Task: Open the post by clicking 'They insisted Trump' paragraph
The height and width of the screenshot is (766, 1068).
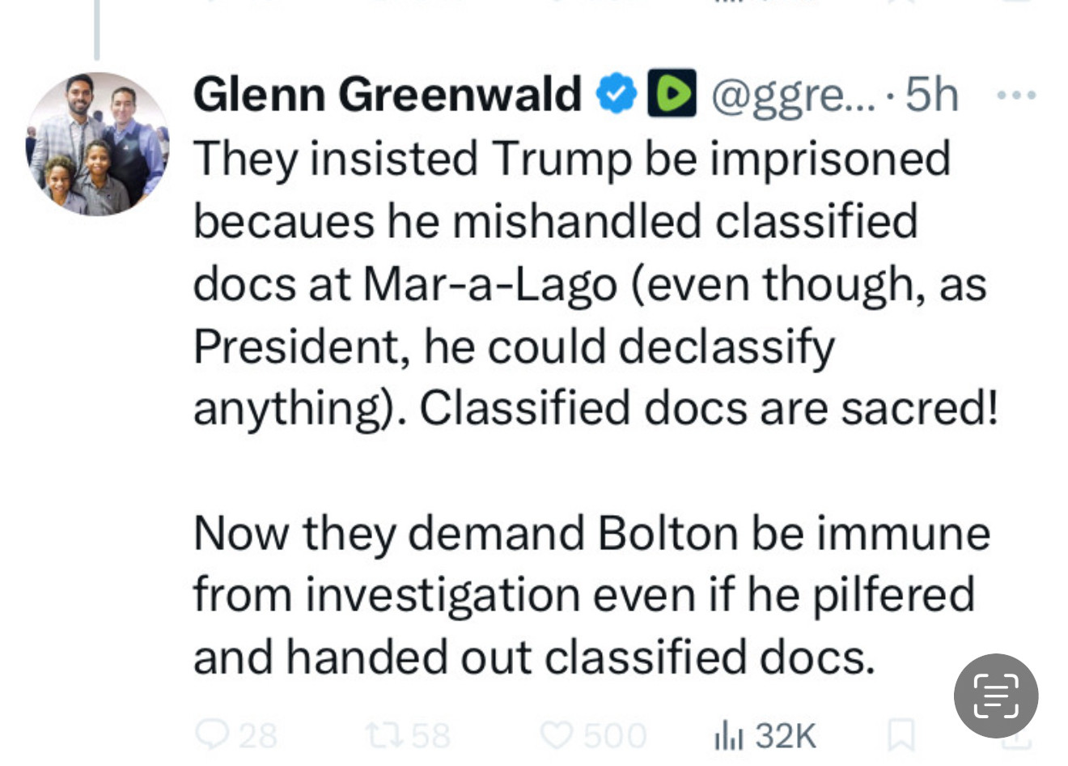Action: (x=595, y=283)
